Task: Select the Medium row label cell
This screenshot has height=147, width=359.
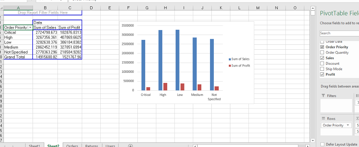Action: pos(18,47)
